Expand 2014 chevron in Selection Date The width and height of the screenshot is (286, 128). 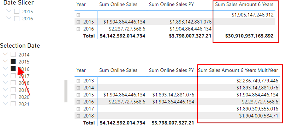pos(5,54)
